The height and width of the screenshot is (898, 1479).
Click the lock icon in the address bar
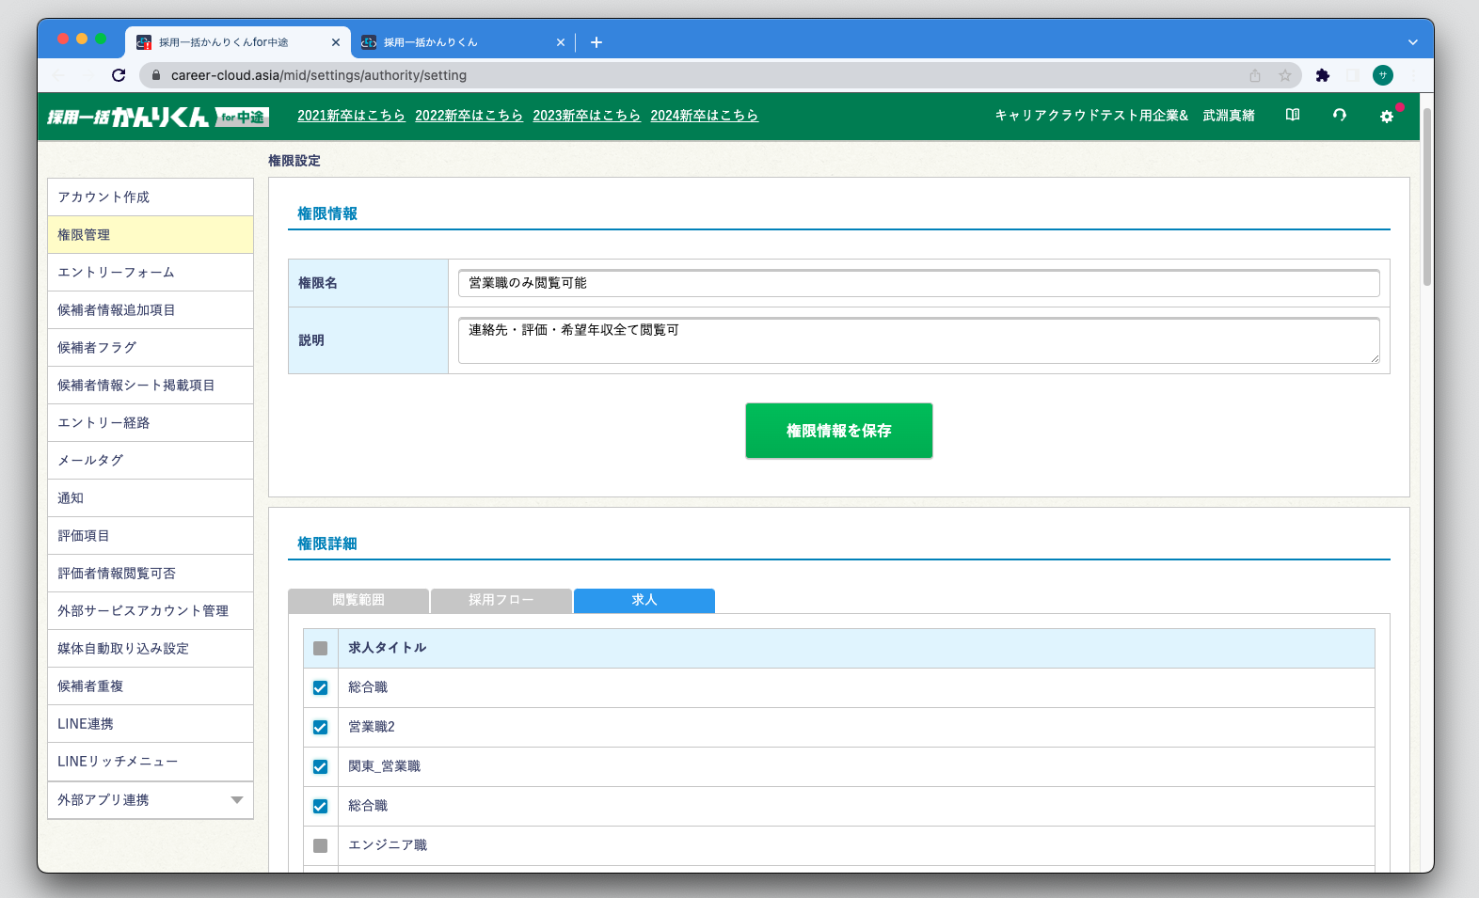point(156,75)
